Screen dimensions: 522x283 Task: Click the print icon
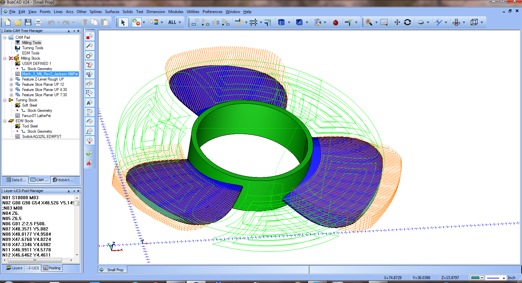coord(38,22)
